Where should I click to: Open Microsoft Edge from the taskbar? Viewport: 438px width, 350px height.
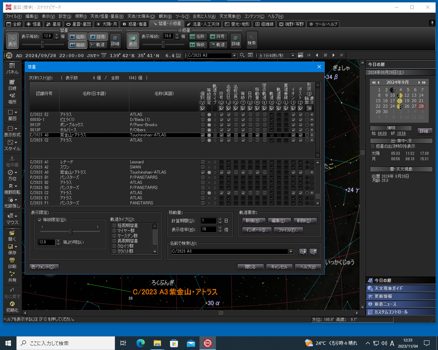[141, 343]
